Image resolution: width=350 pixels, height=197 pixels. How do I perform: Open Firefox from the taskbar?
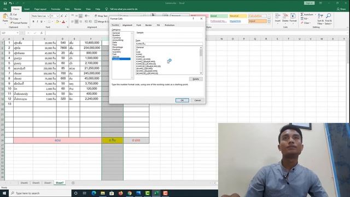120,193
